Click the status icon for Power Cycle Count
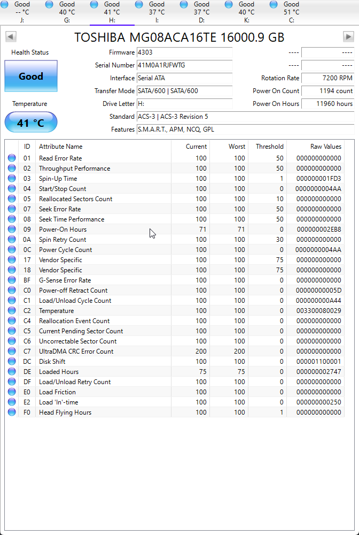 (x=12, y=249)
